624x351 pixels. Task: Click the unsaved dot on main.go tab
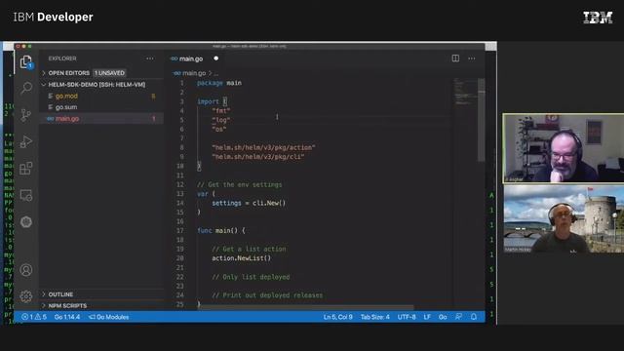tap(215, 58)
